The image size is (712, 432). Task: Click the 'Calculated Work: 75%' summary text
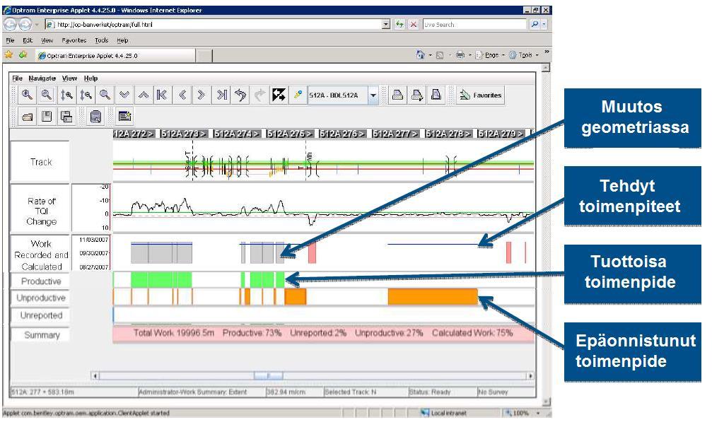point(472,333)
